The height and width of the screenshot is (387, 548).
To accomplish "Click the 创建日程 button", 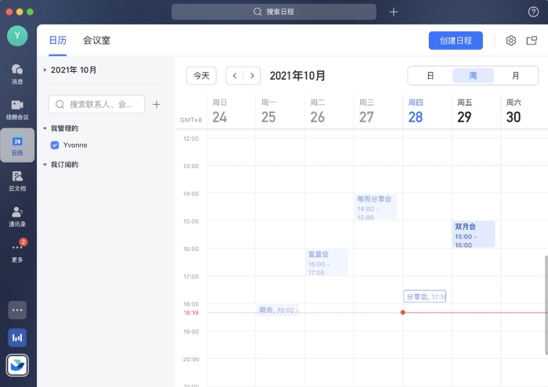I will click(x=456, y=41).
